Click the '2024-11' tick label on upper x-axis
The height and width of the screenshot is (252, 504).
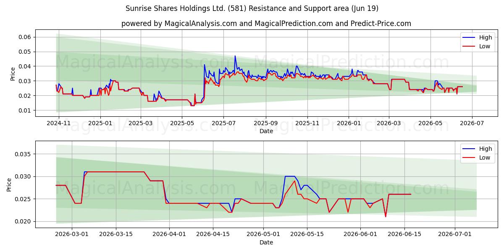[59, 123]
